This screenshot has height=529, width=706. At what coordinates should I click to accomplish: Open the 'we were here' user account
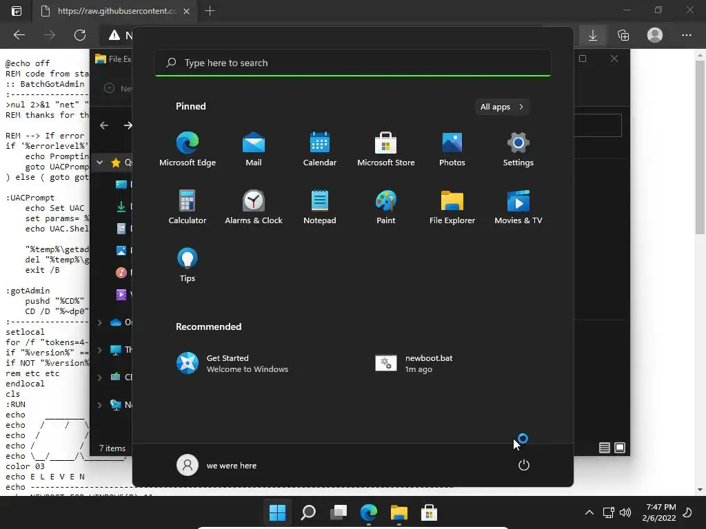point(216,465)
